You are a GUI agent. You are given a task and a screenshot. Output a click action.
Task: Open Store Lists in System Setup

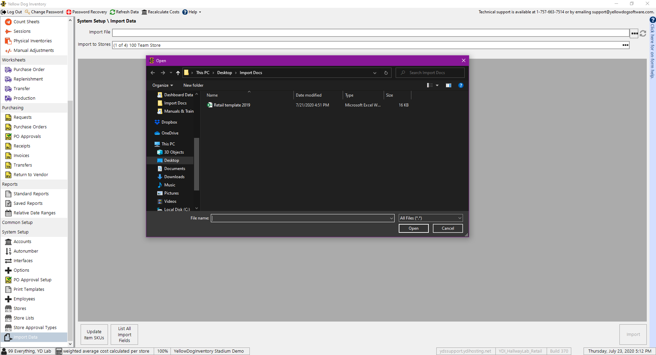[24, 318]
